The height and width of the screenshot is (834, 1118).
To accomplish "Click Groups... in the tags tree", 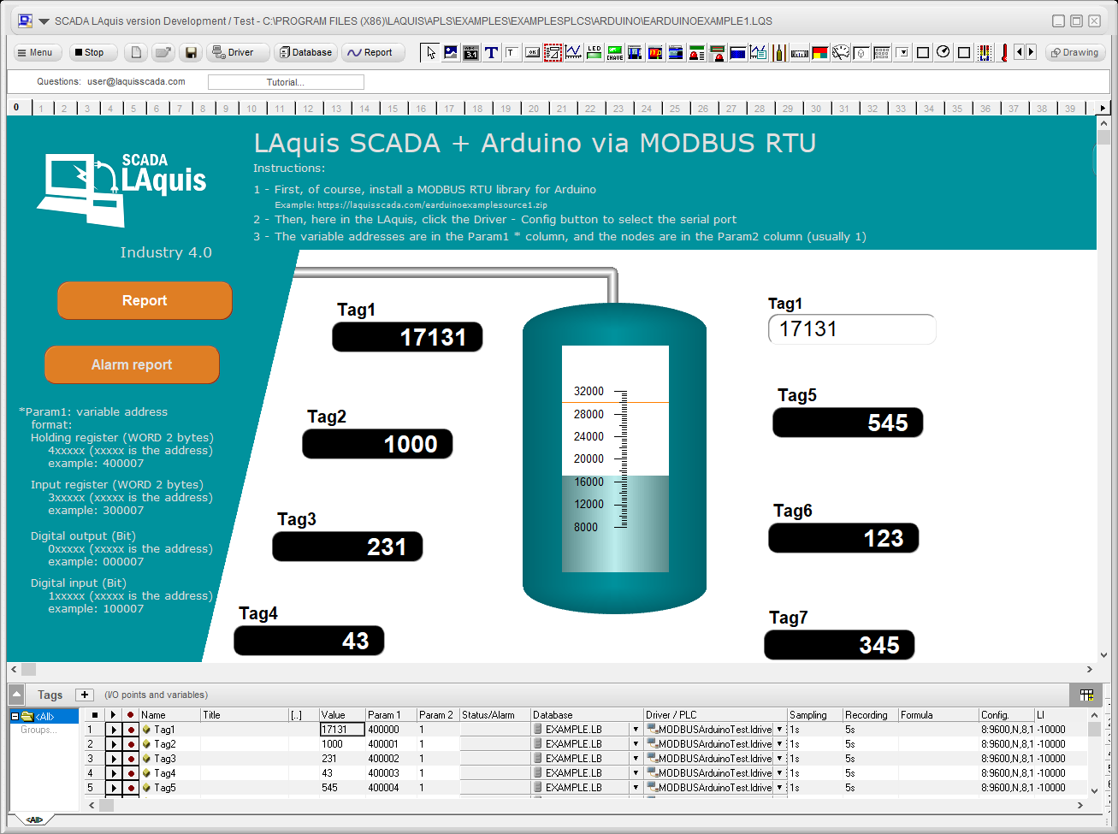I will (x=39, y=730).
